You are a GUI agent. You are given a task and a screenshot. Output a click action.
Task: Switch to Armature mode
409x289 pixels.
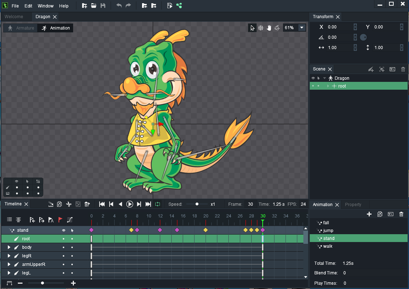click(21, 28)
